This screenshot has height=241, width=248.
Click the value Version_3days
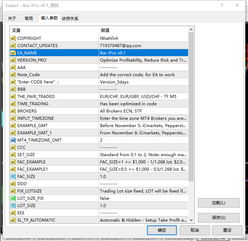114,82
